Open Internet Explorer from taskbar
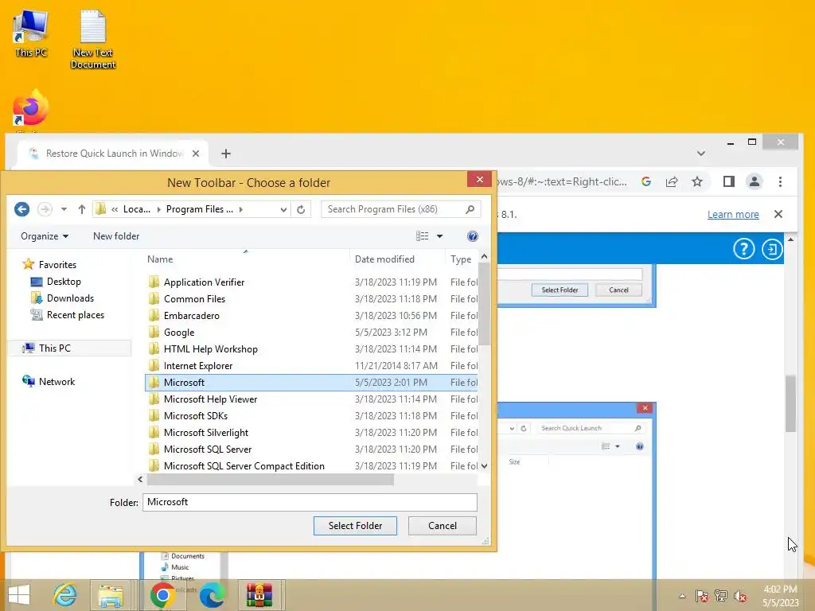 coord(65,595)
